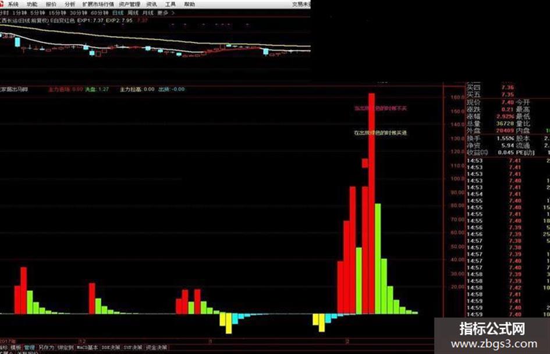Select the MACD基本 indicator tab

click(87, 348)
